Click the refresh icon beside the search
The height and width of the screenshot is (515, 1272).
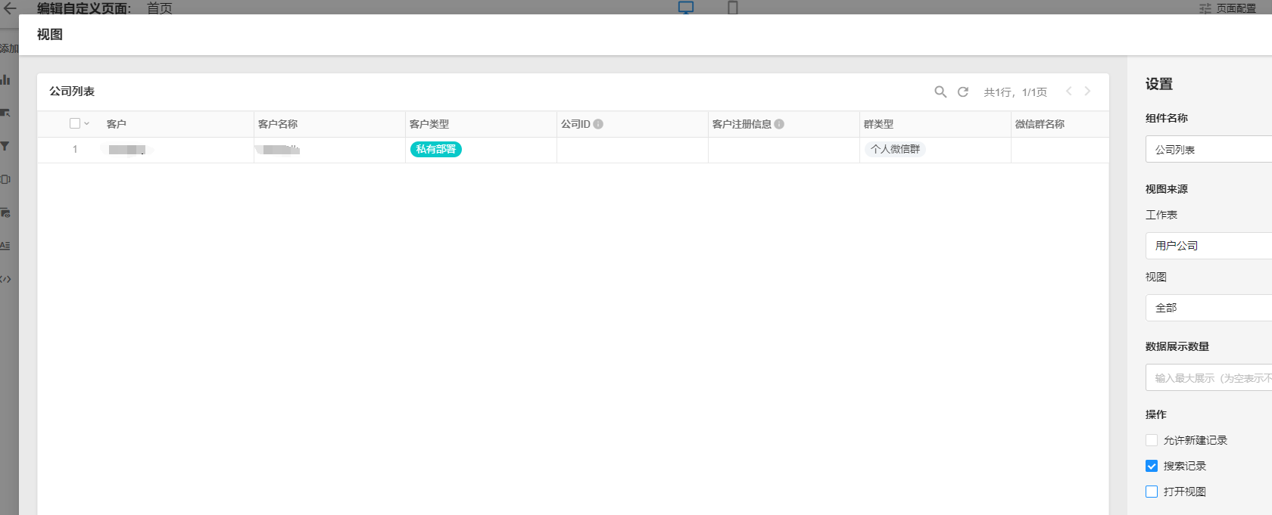point(963,92)
